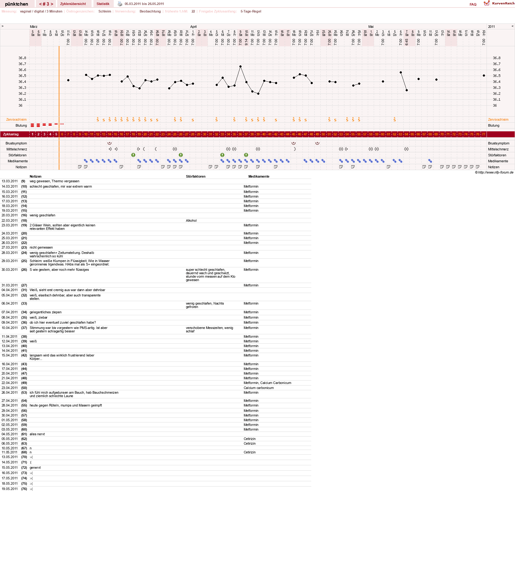Click the S+ cervical mucus symbol on day 62
Viewport: 515px width, 581px height.
[395, 119]
